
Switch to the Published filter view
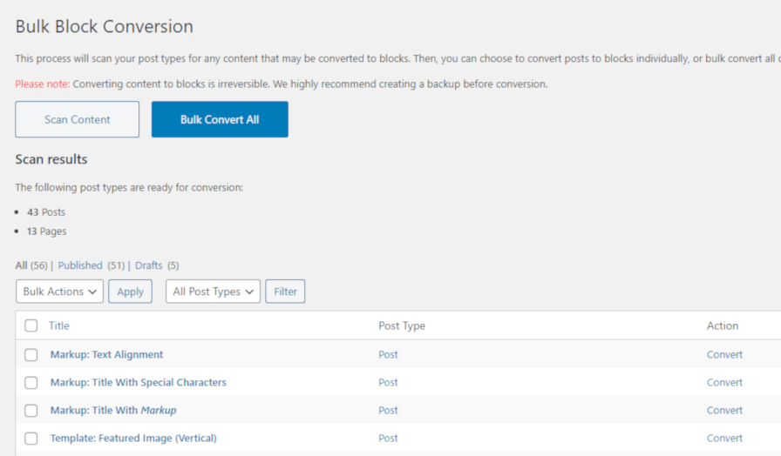tap(80, 265)
